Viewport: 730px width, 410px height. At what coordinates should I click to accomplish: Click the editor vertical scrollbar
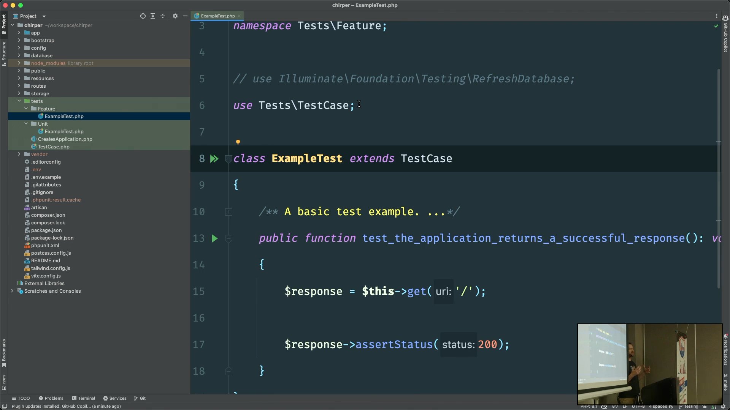[719, 178]
